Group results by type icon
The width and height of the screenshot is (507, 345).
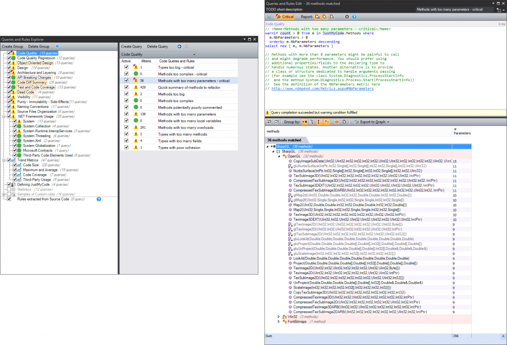click(x=319, y=122)
